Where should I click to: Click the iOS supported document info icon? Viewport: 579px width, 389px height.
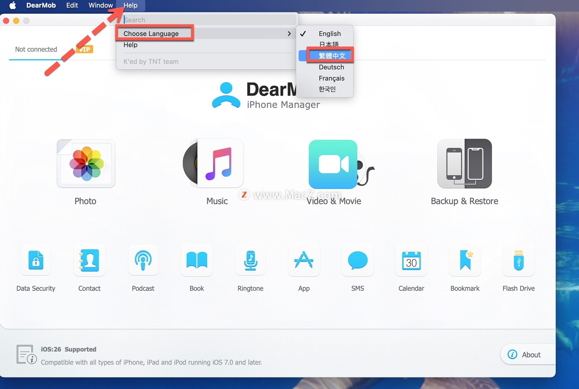(27, 355)
